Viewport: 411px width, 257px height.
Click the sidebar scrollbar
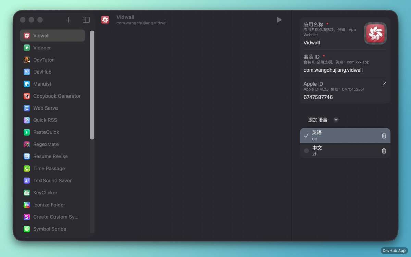91,86
